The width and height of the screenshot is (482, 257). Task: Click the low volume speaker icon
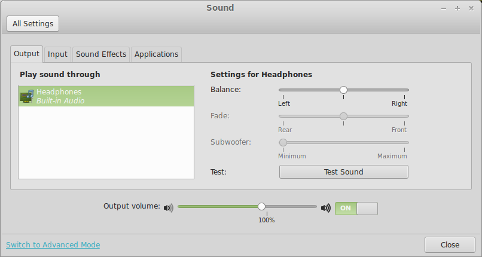(168, 208)
